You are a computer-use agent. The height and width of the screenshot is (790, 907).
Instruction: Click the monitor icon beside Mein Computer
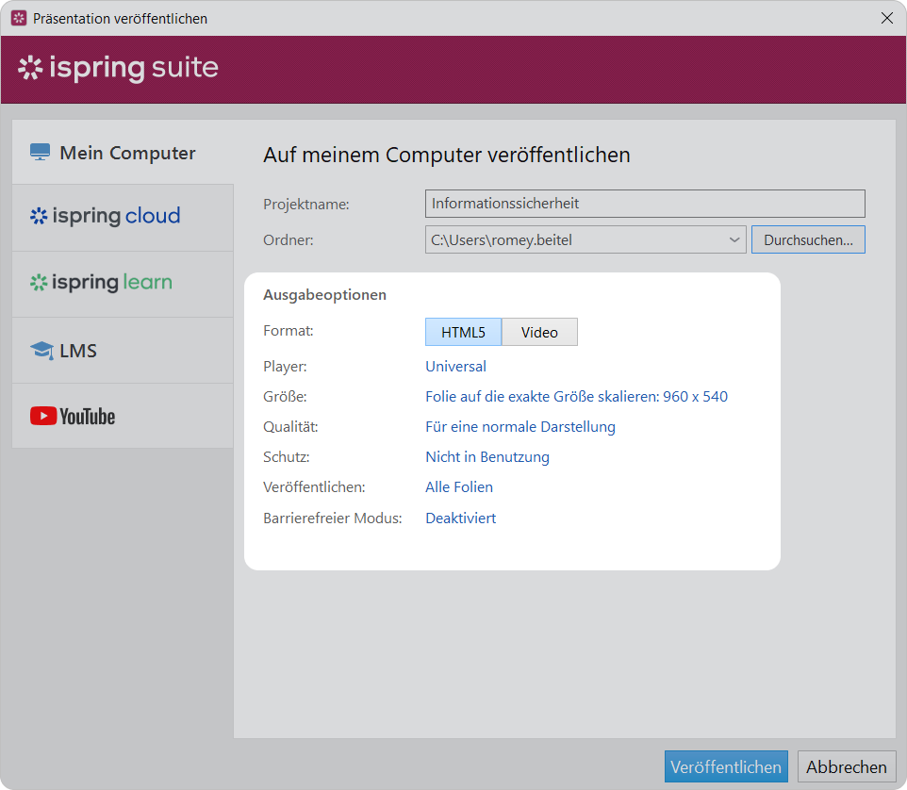(x=40, y=152)
